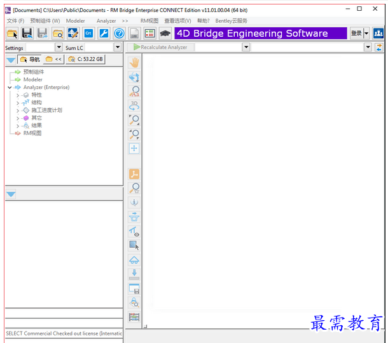Click the graduation cap tutorial icon
This screenshot has height=343, width=388.
[x=165, y=34]
